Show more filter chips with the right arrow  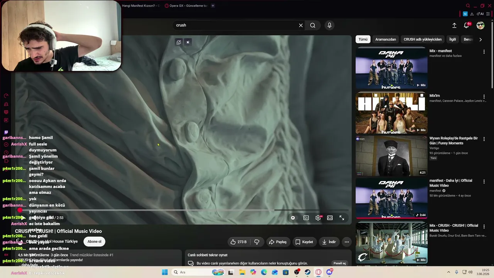pos(480,39)
